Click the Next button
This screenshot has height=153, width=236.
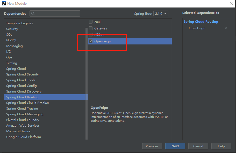coord(175,146)
